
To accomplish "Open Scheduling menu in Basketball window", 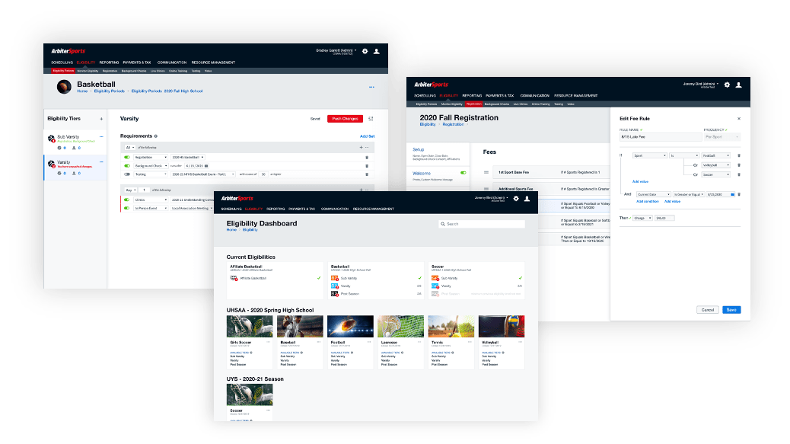I will point(62,62).
